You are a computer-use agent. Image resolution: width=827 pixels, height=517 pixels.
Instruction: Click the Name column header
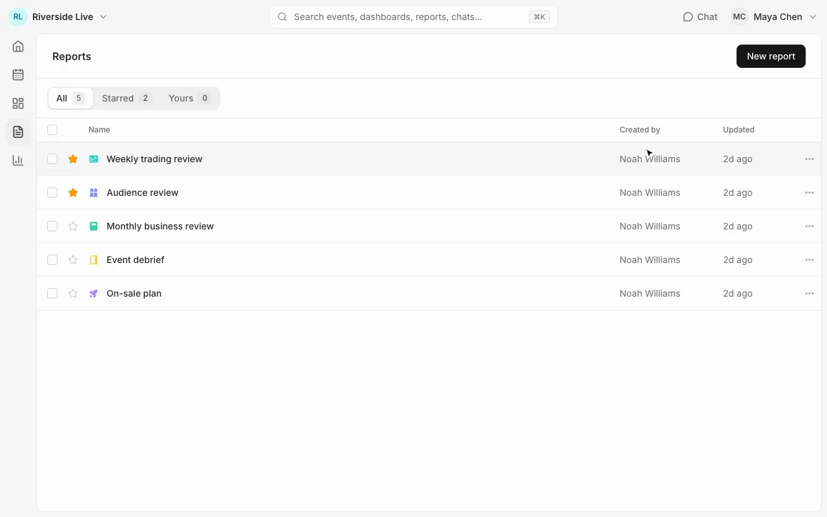pyautogui.click(x=99, y=130)
